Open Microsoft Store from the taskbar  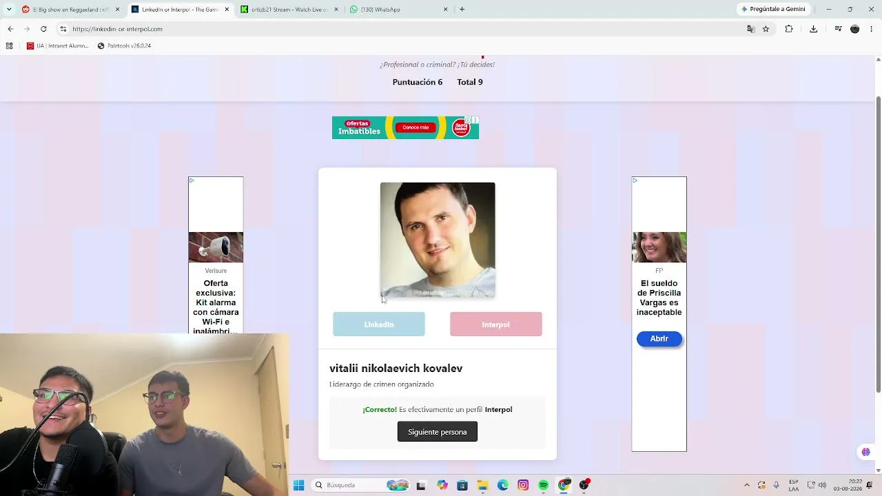(x=462, y=485)
